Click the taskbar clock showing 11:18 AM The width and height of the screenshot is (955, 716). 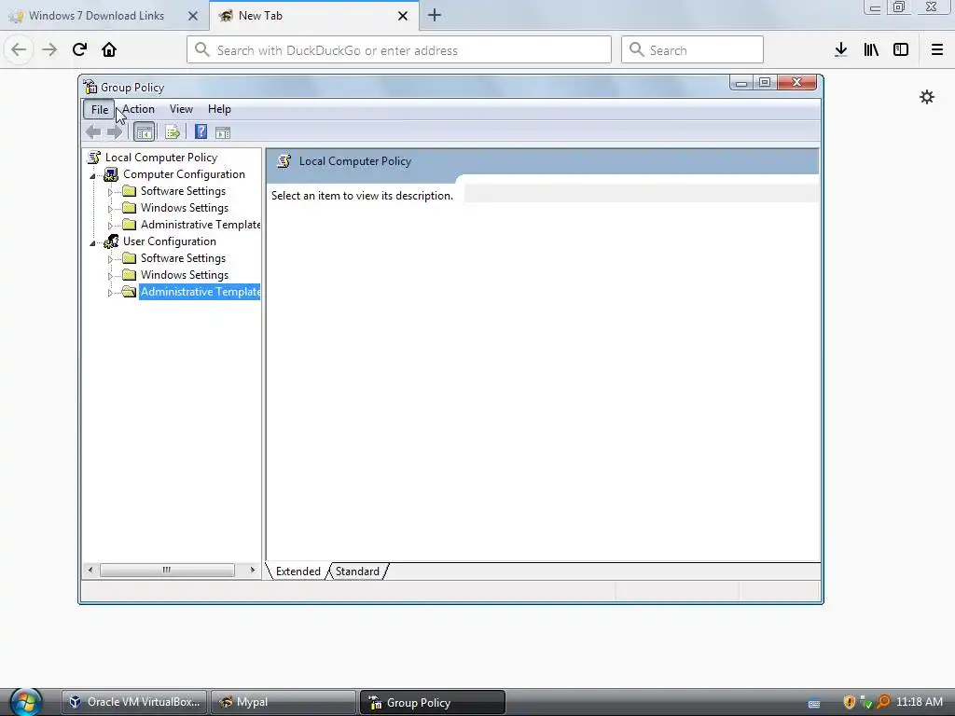pyautogui.click(x=919, y=701)
